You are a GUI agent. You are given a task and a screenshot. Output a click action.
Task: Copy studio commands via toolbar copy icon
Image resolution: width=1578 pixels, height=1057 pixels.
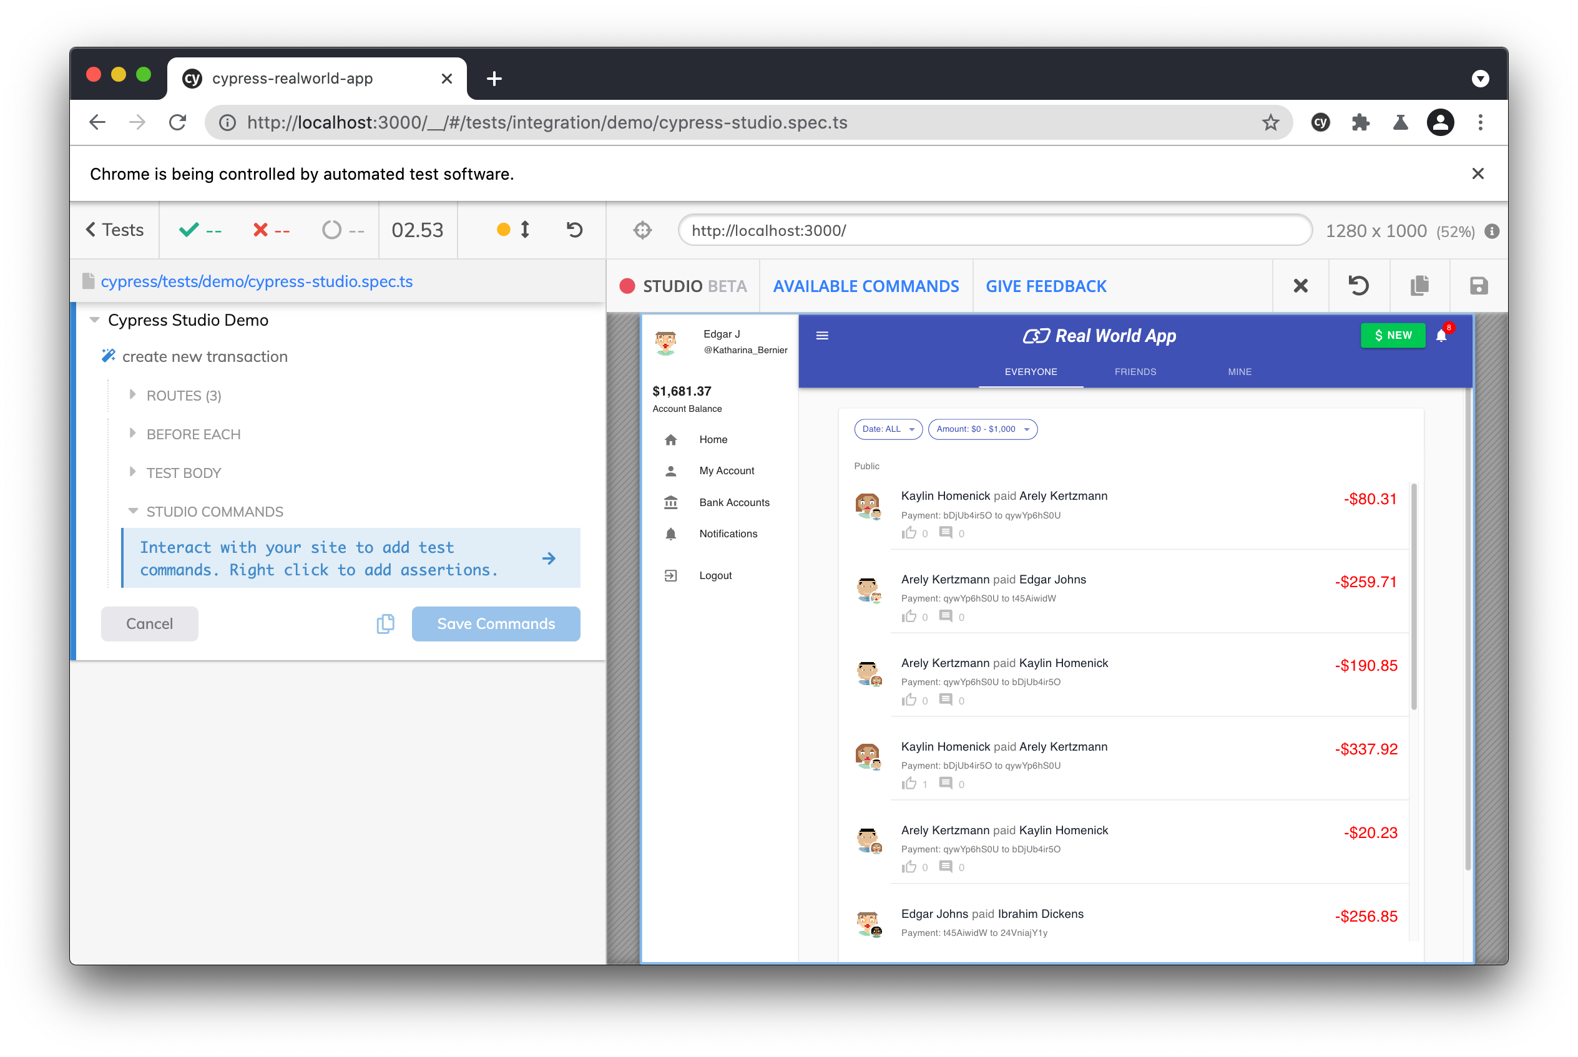coord(1419,286)
